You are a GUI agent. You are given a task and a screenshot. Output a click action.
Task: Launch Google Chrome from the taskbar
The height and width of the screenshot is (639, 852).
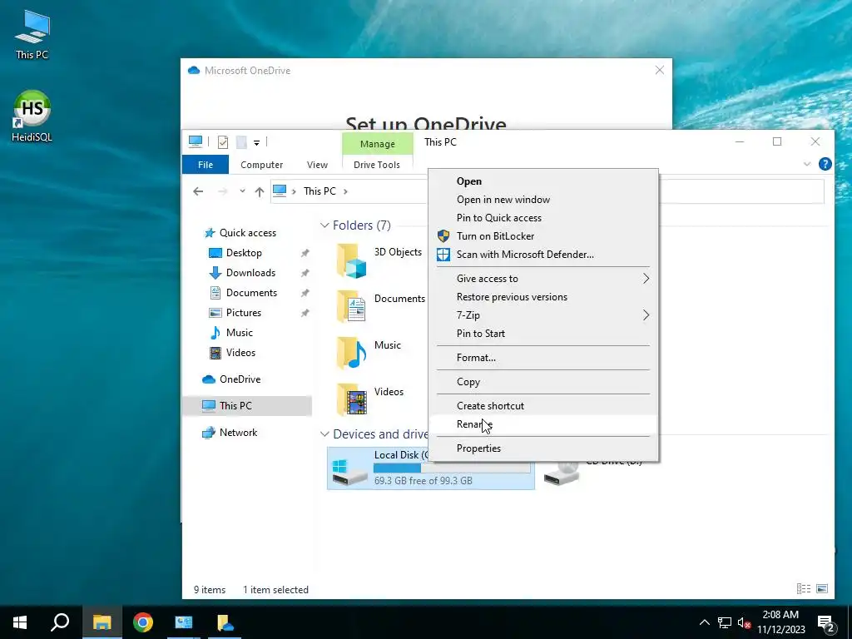[x=143, y=622]
